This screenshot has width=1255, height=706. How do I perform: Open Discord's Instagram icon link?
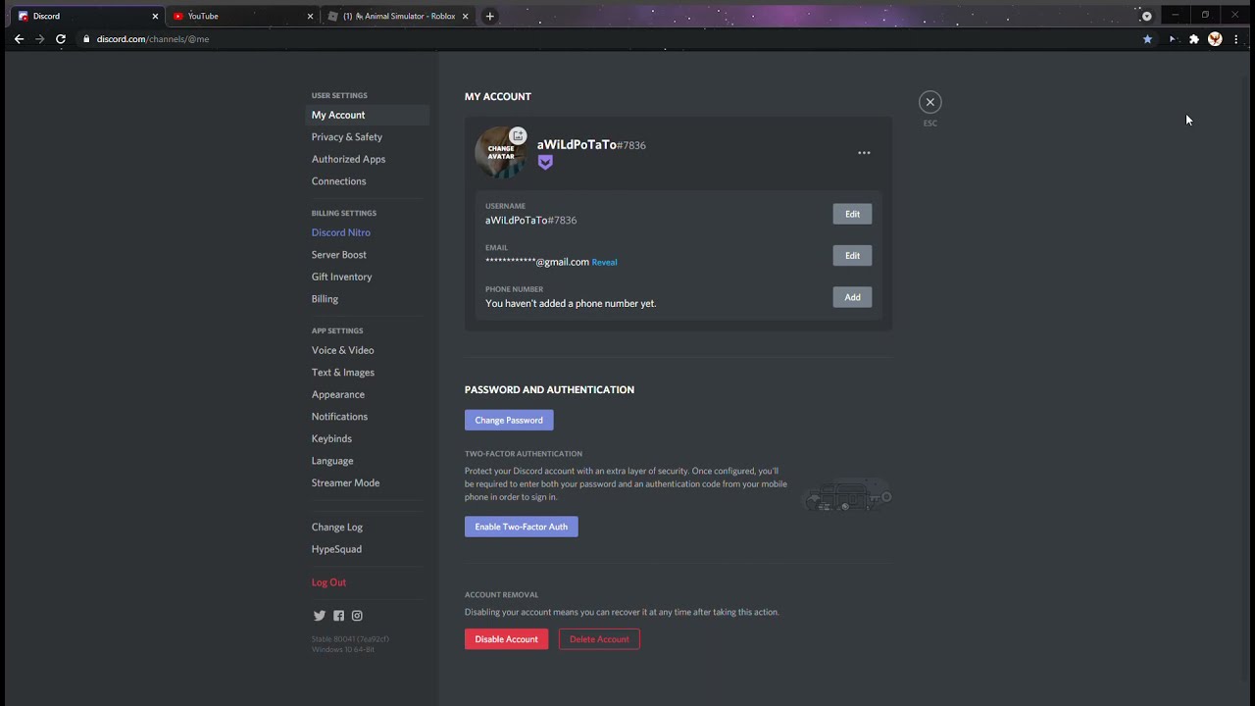click(357, 616)
